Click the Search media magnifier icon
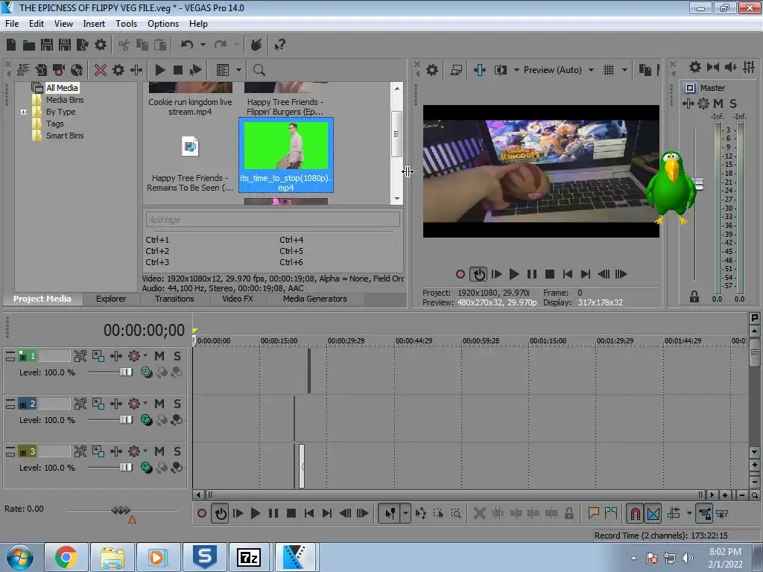The width and height of the screenshot is (763, 572). pyautogui.click(x=259, y=70)
